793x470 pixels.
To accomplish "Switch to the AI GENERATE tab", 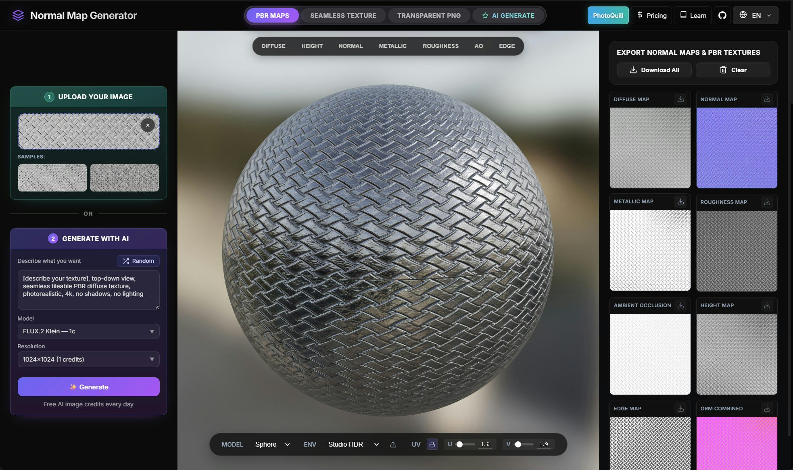I will 508,15.
